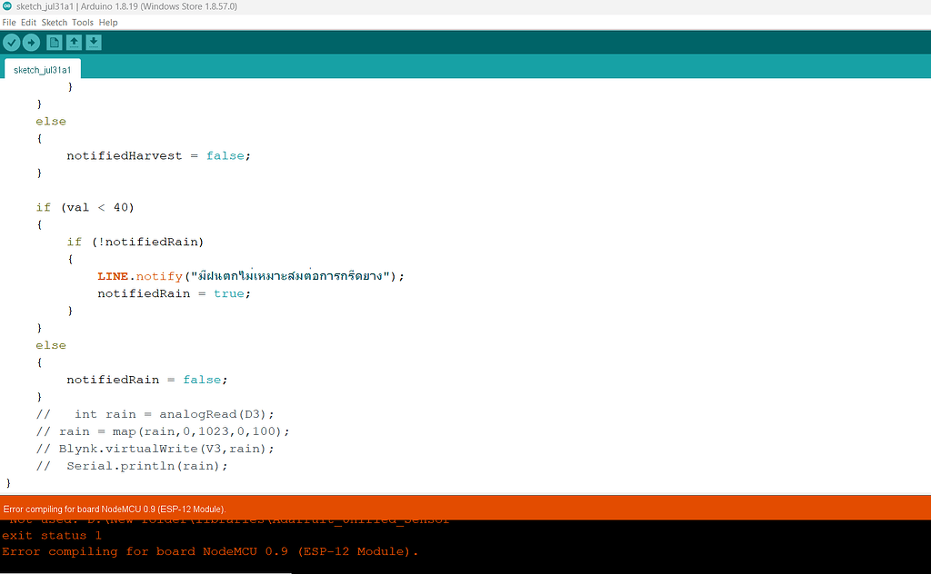The image size is (931, 574).
Task: Click the Arduino logo in the title bar
Action: coord(7,6)
